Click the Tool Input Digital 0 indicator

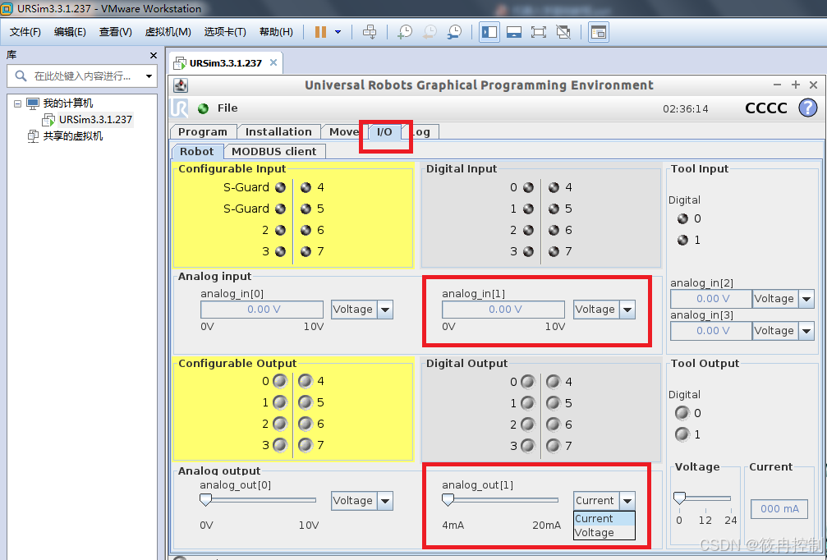pyautogui.click(x=682, y=218)
